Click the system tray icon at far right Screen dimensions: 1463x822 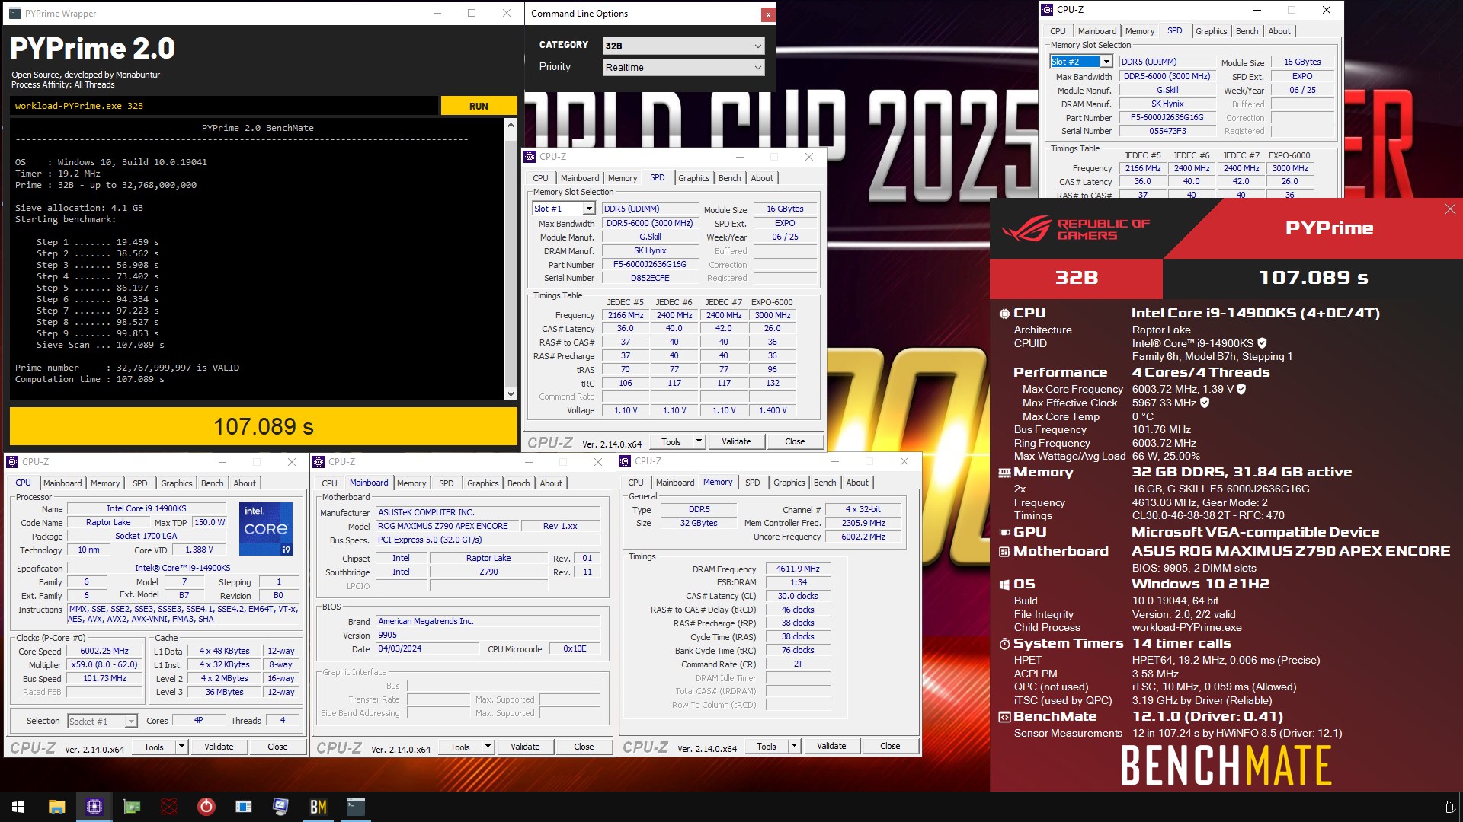[1449, 807]
